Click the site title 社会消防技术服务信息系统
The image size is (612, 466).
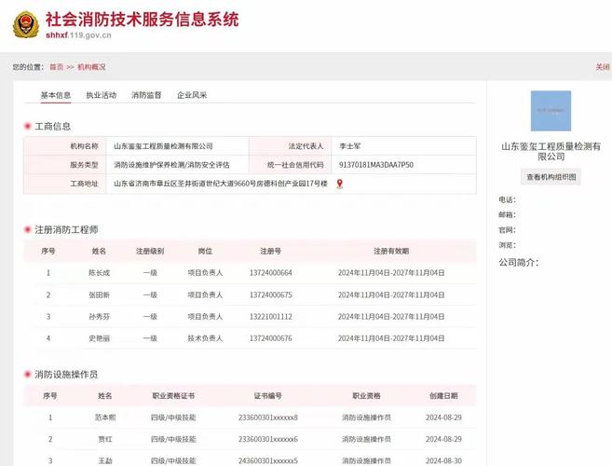pyautogui.click(x=143, y=20)
